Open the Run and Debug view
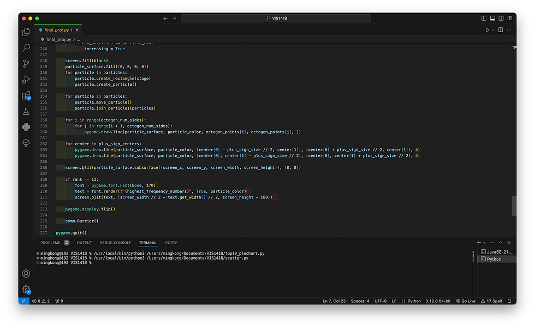 [26, 80]
